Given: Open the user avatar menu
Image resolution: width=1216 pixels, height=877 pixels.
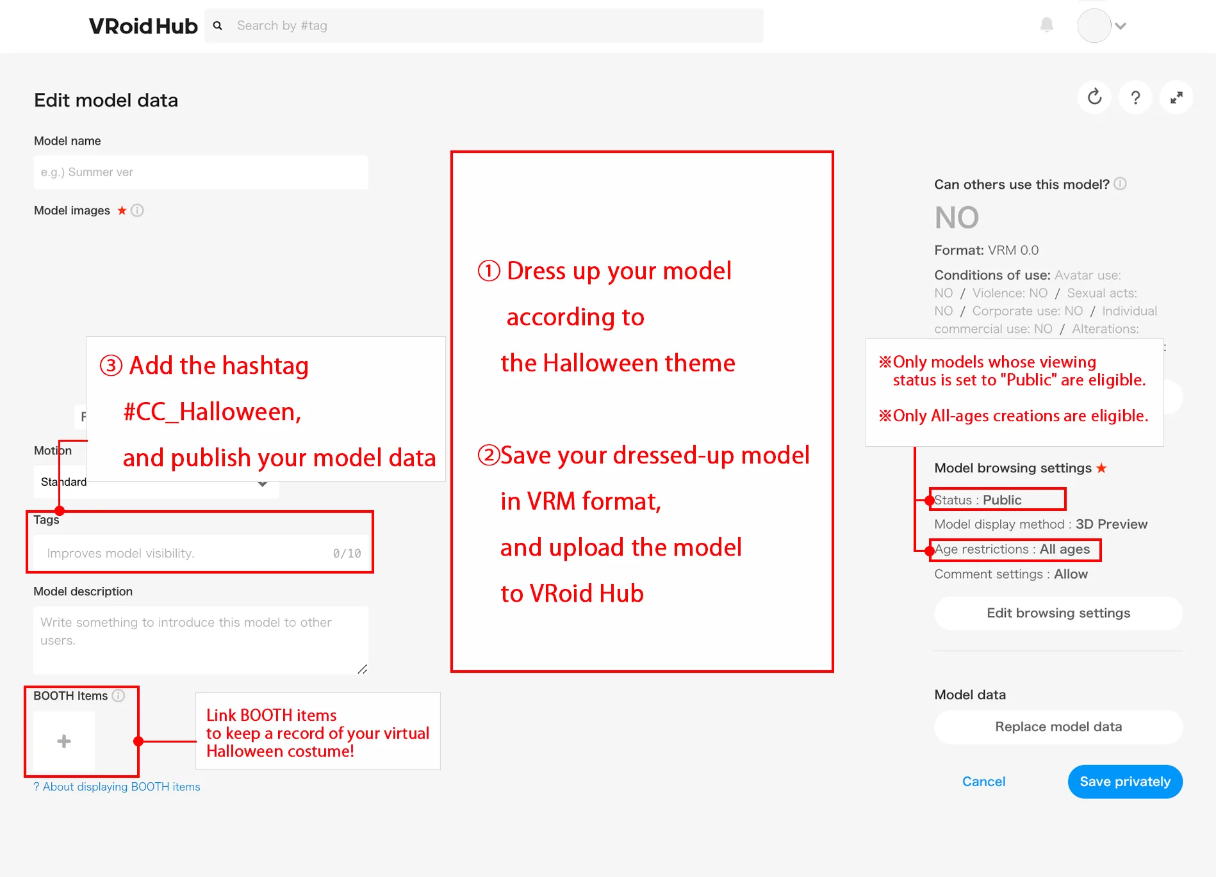Looking at the screenshot, I should tap(1094, 26).
